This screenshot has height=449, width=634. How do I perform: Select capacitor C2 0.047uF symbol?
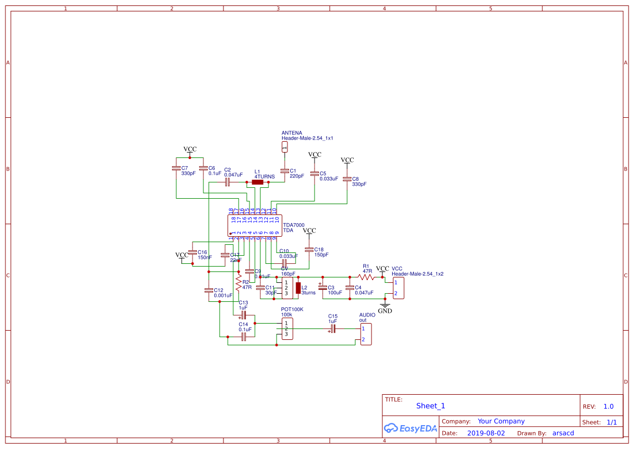[227, 182]
